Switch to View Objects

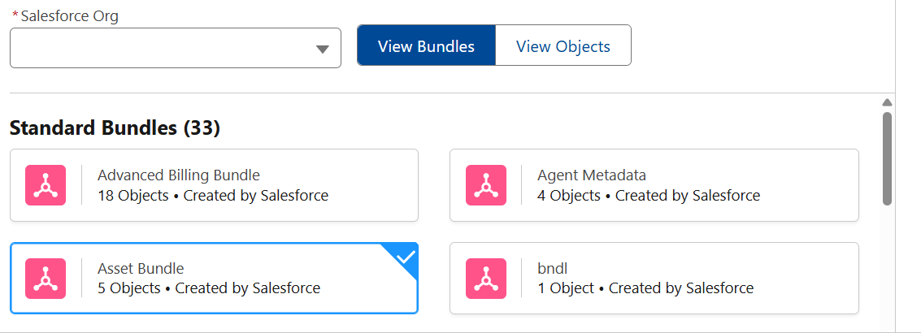tap(563, 46)
